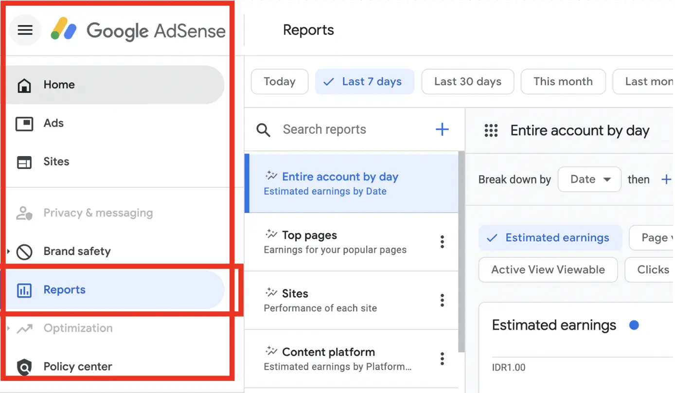
Task: Switch to the Today date range
Action: [279, 81]
